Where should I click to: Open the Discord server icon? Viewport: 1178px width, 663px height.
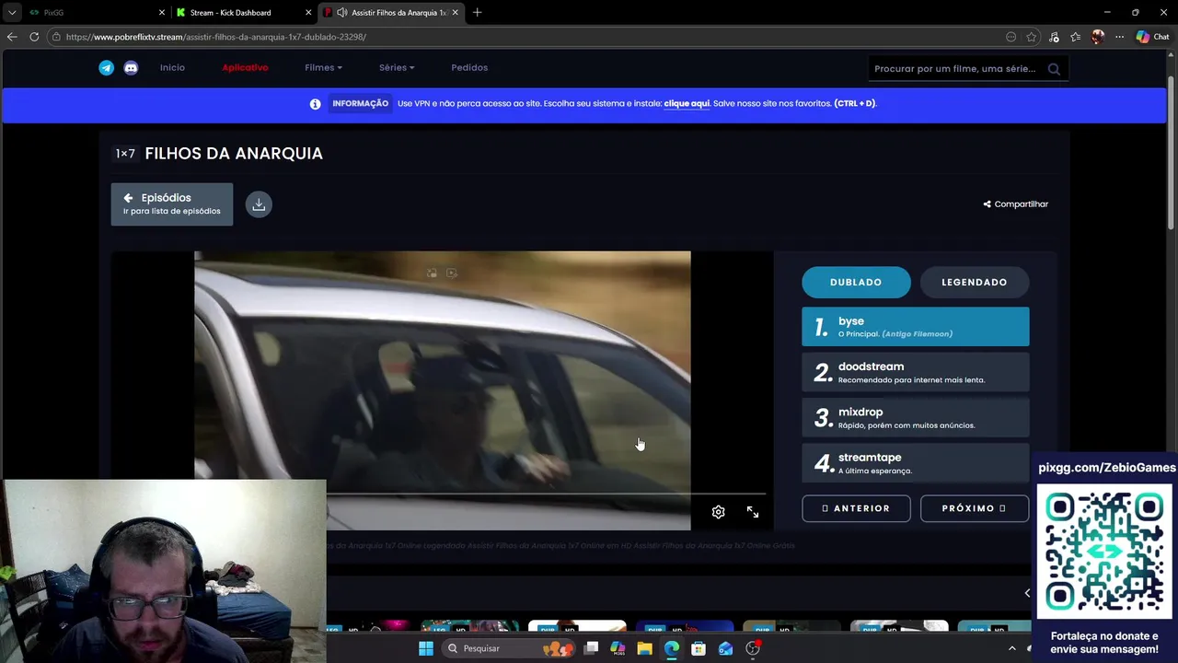[131, 67]
